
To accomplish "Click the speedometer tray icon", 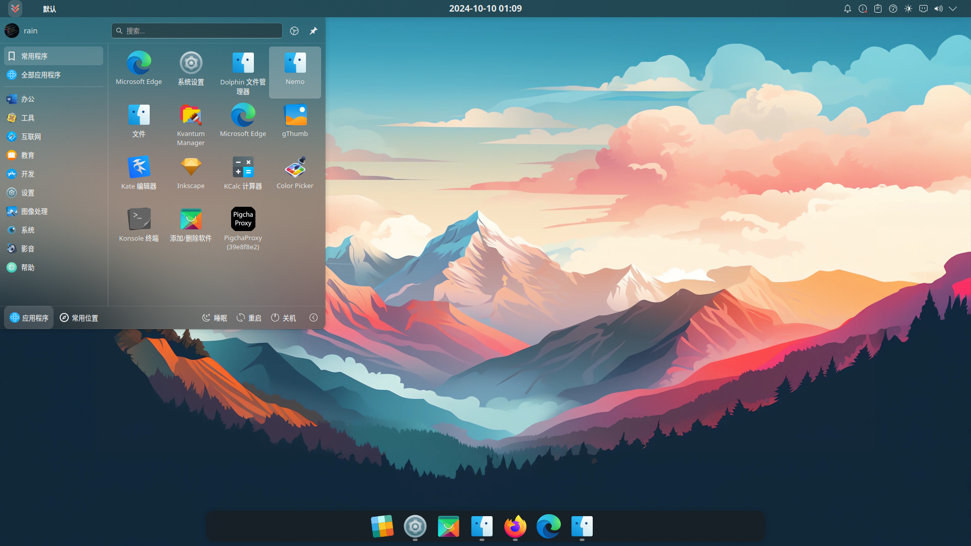I will [x=893, y=9].
